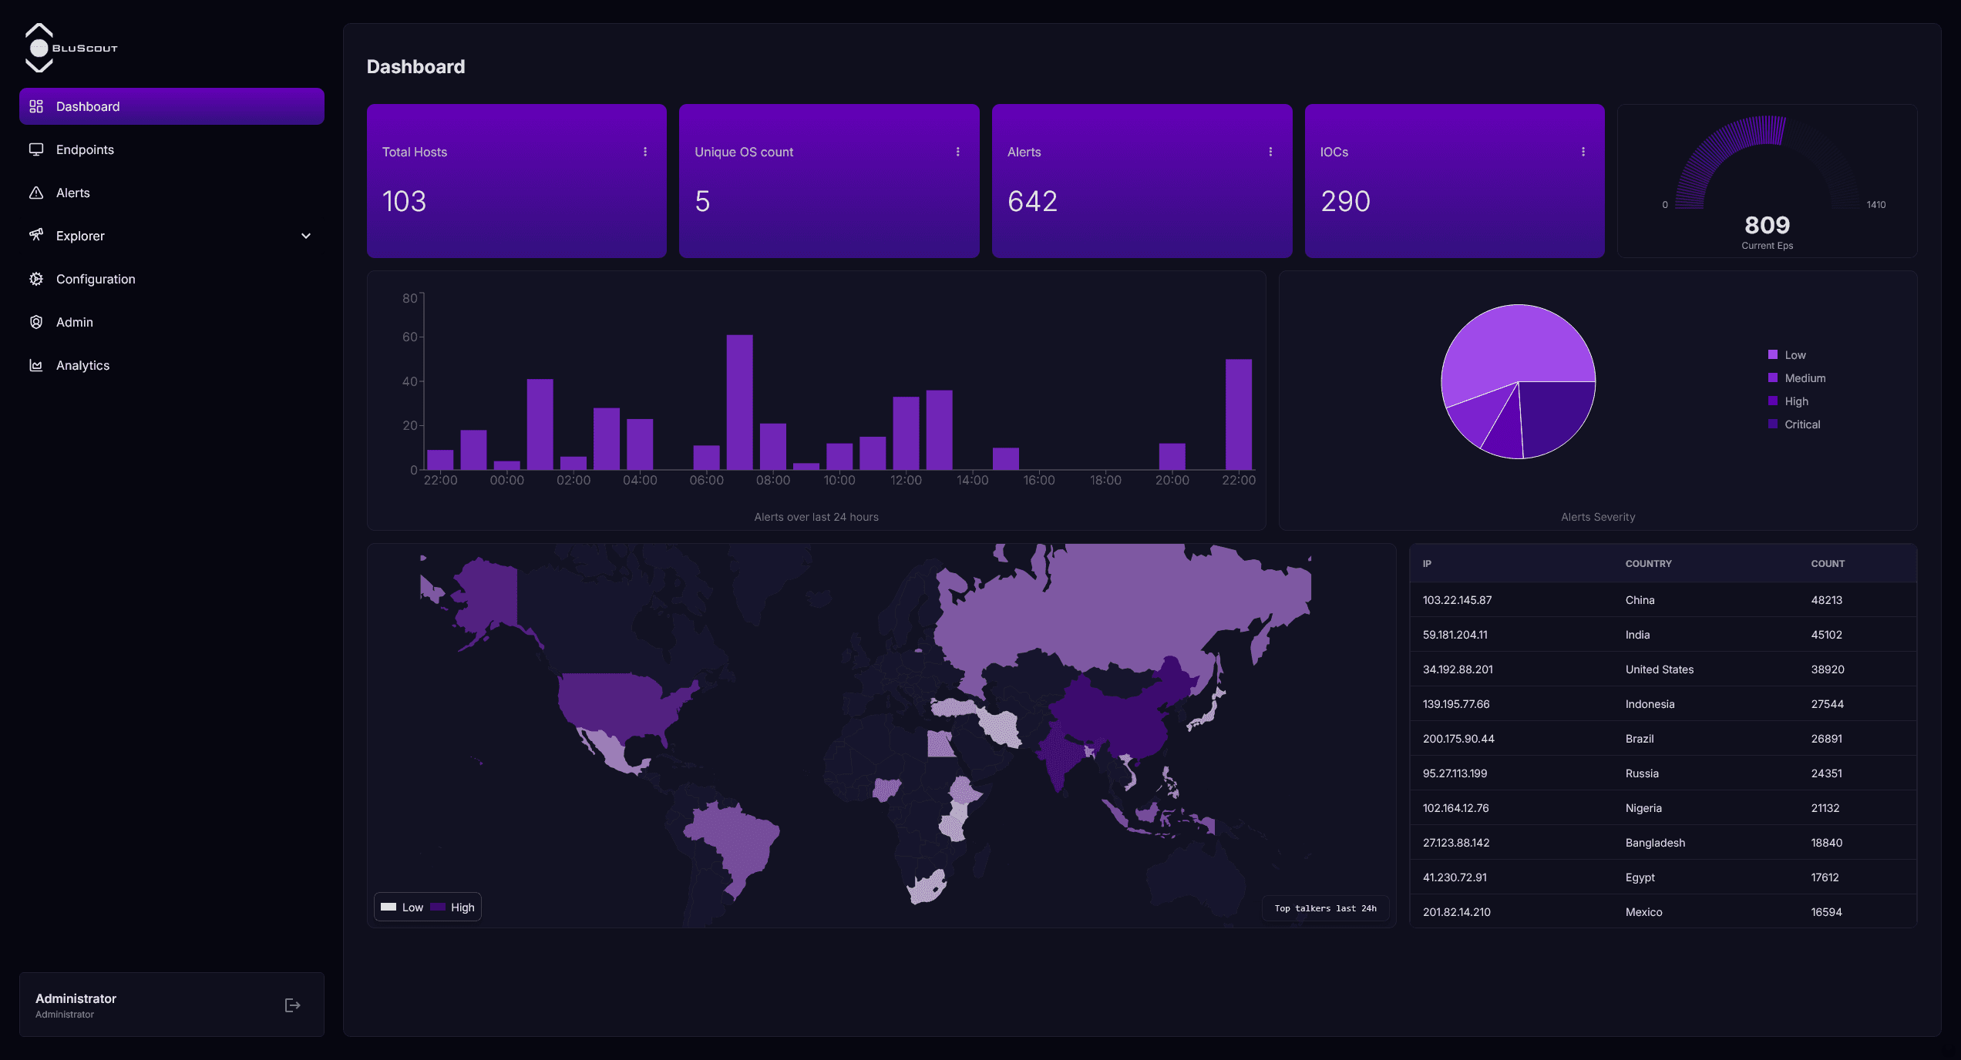Open the Total Hosts card options menu
1961x1060 pixels.
click(x=646, y=152)
